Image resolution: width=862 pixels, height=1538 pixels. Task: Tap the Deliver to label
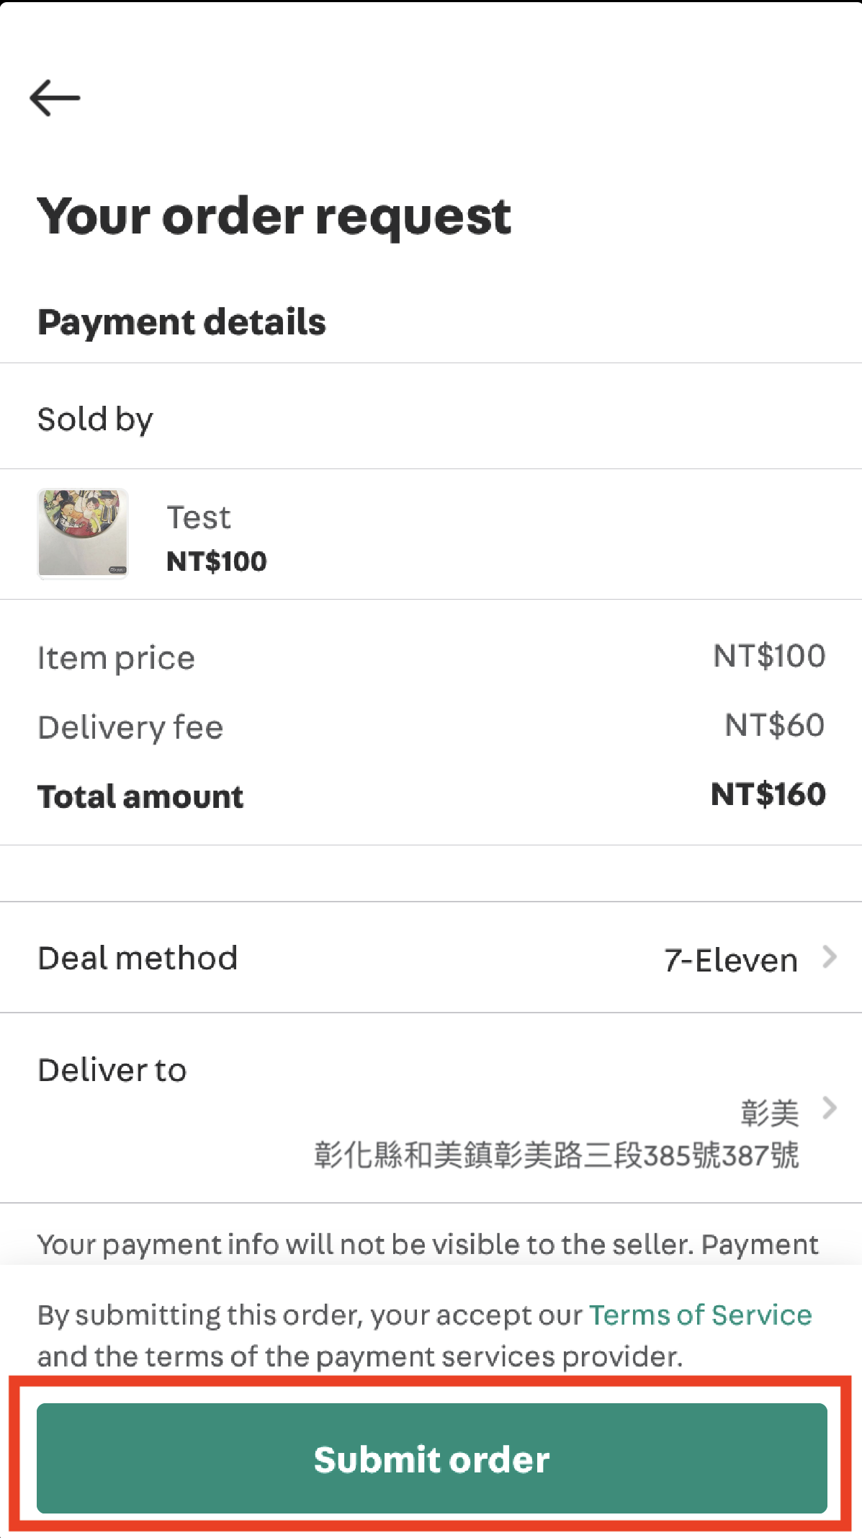click(112, 1070)
